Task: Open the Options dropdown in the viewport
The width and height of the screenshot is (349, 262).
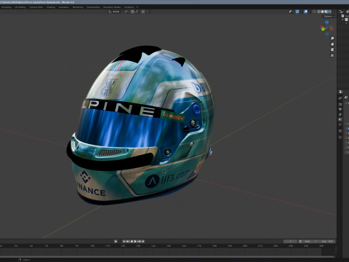Action: [x=329, y=16]
